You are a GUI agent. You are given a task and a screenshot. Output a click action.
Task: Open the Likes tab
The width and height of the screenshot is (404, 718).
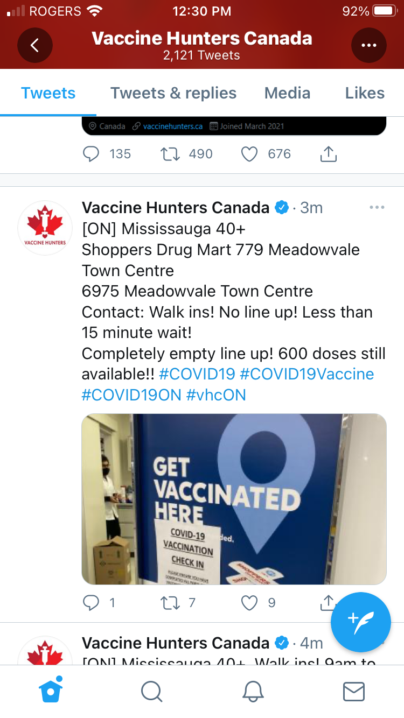[365, 93]
